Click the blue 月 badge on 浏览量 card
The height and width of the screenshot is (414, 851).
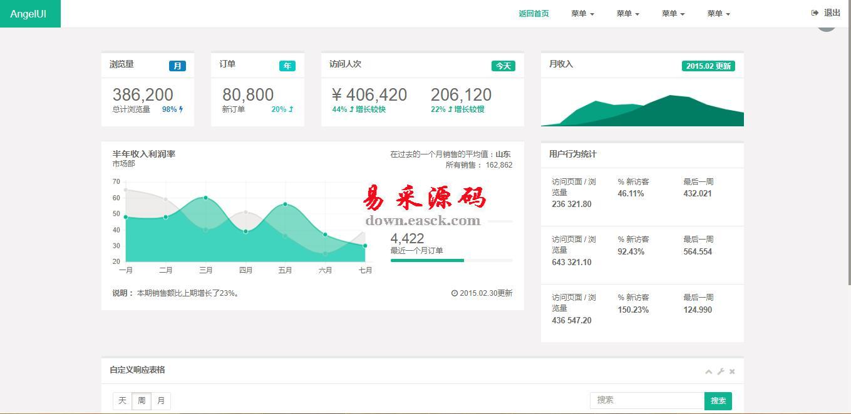(x=178, y=65)
